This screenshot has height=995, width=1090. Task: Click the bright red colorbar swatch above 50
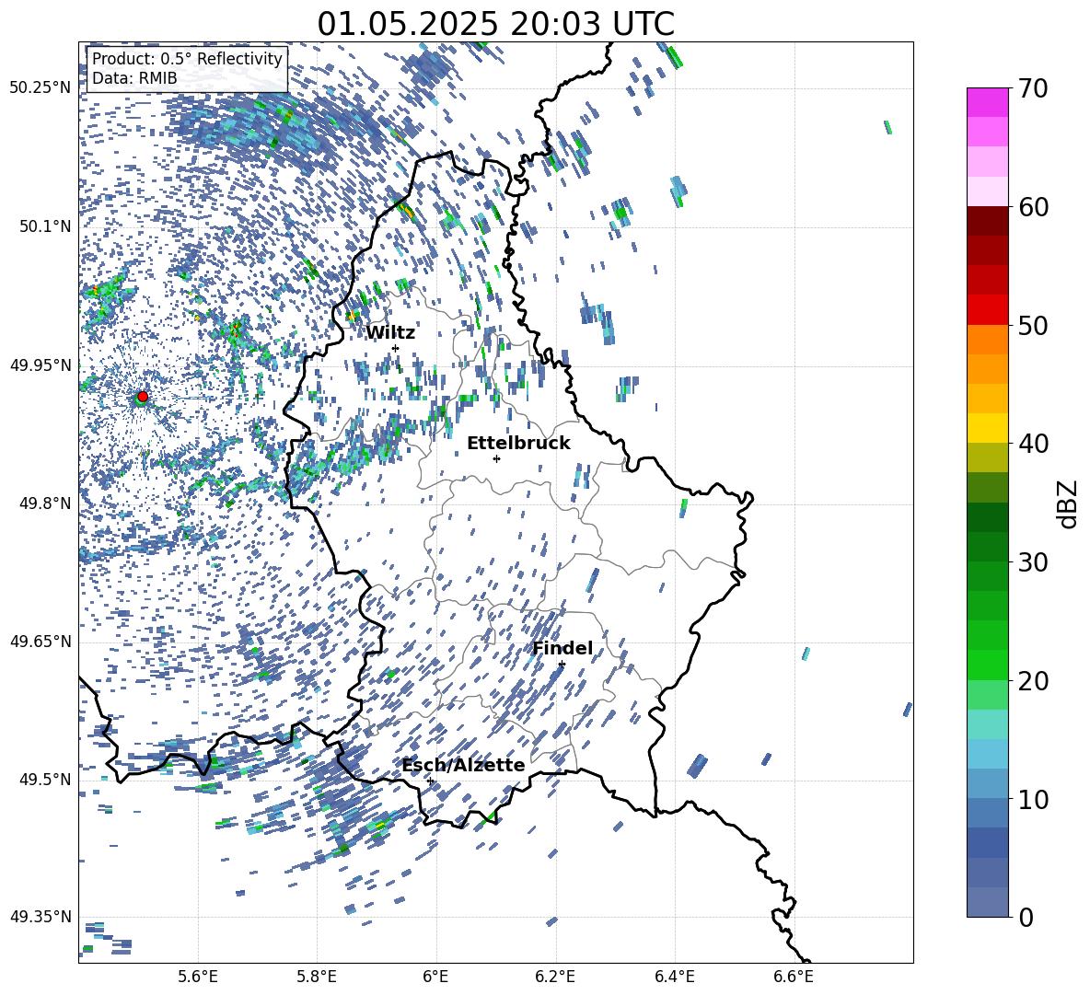click(x=988, y=310)
